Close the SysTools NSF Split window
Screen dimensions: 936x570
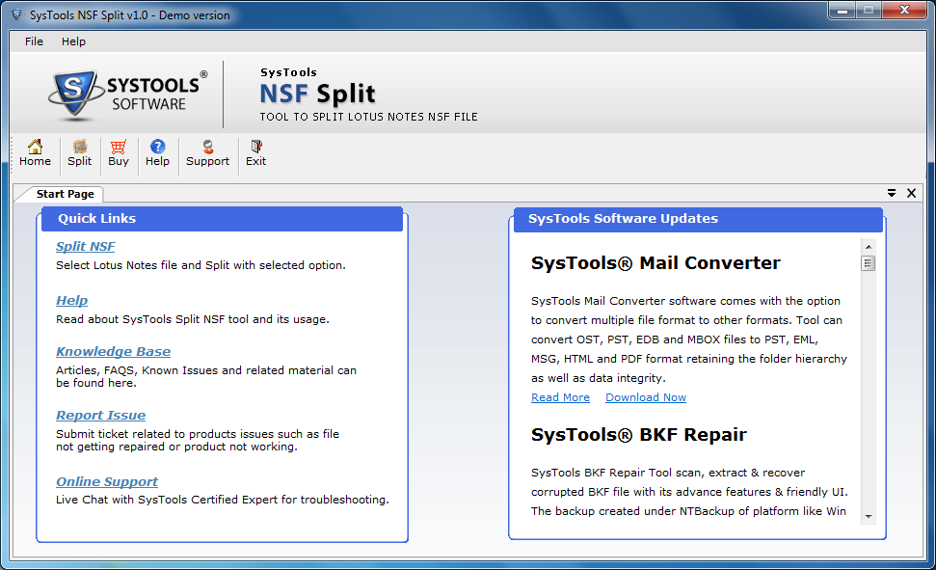[904, 11]
